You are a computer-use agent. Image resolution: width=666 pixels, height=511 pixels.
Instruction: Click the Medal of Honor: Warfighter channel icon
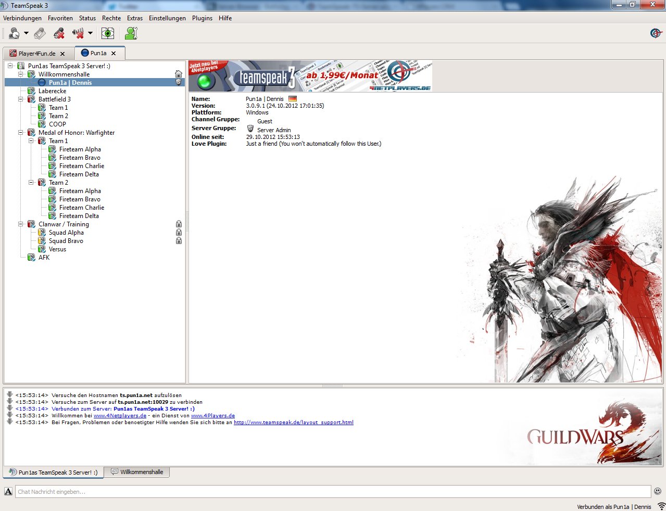31,133
